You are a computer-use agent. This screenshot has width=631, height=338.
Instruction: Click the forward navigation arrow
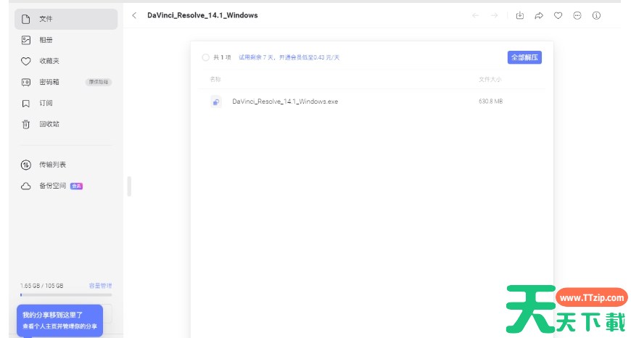point(494,15)
